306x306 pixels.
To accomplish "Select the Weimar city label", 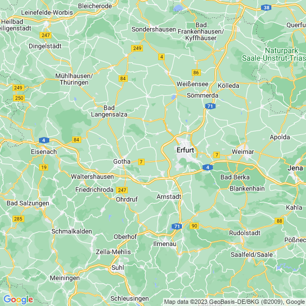I will click(x=243, y=152).
